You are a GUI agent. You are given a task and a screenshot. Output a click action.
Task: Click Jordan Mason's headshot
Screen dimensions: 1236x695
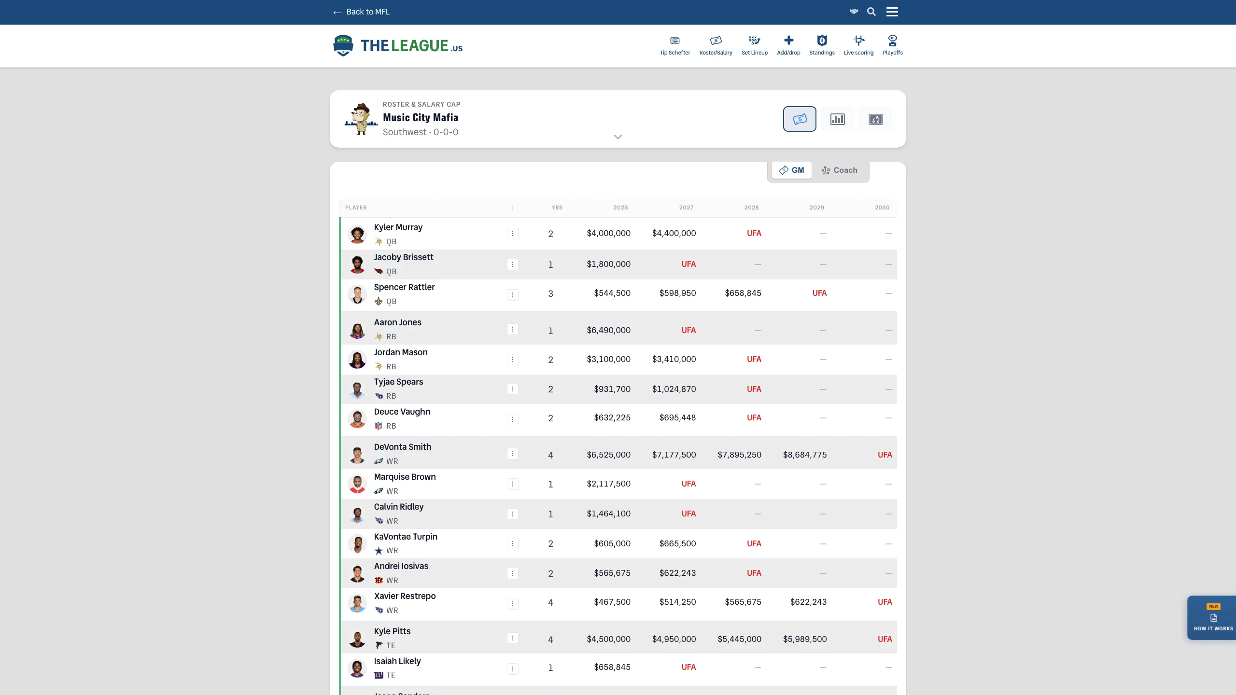357,360
